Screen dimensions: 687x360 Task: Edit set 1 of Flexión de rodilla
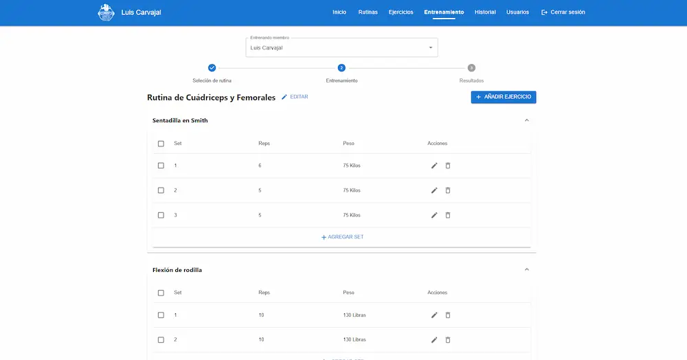coord(434,315)
